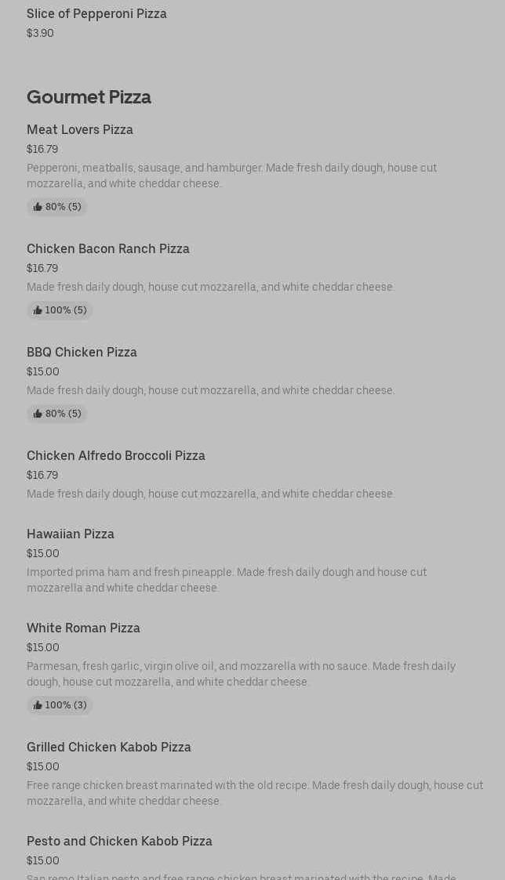Select Grilled Chicken Kabob Pizza

point(109,747)
